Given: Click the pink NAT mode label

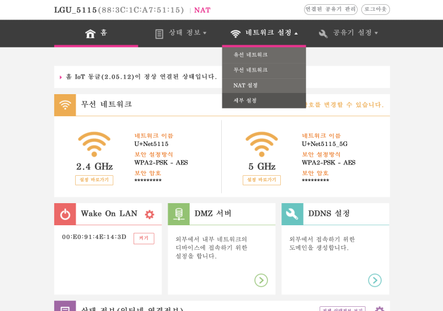Looking at the screenshot, I should pos(202,10).
